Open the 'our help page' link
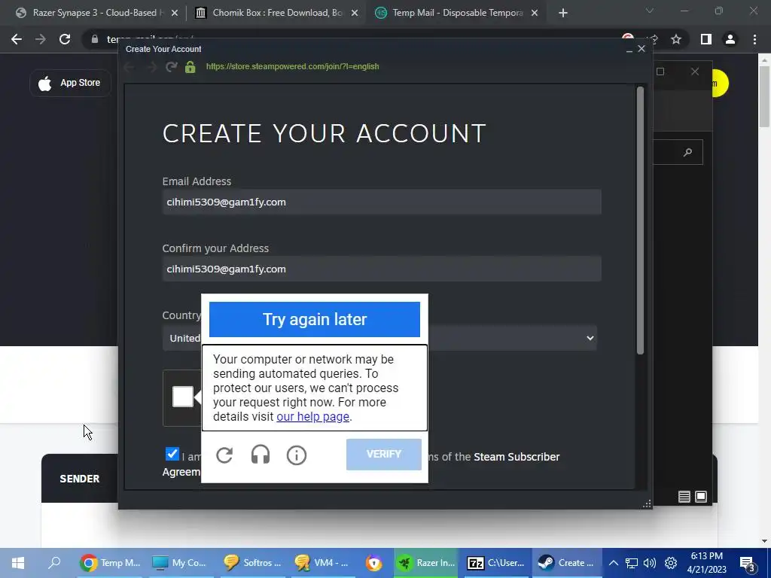The image size is (771, 578). [312, 417]
